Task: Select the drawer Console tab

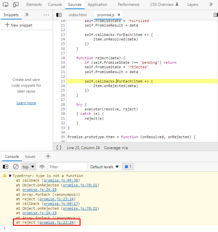Action: click(12, 157)
